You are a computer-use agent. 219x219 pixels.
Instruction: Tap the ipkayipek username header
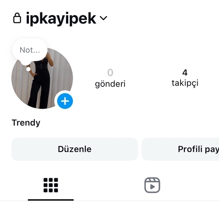[x=61, y=19]
